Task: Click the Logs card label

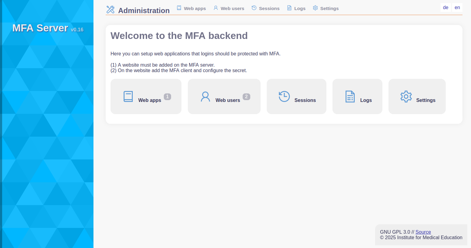Action: pyautogui.click(x=366, y=100)
